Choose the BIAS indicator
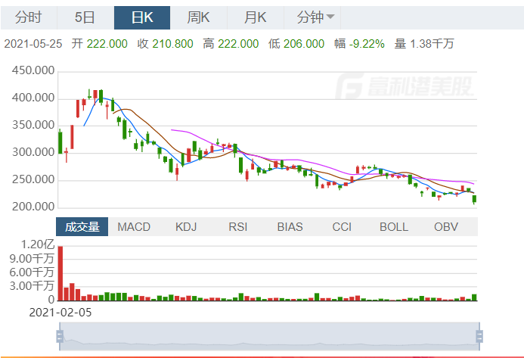This screenshot has width=524, height=358. tap(290, 226)
